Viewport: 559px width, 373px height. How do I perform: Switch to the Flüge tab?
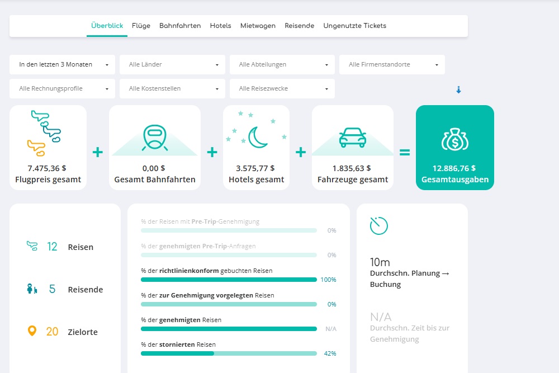[x=141, y=25]
